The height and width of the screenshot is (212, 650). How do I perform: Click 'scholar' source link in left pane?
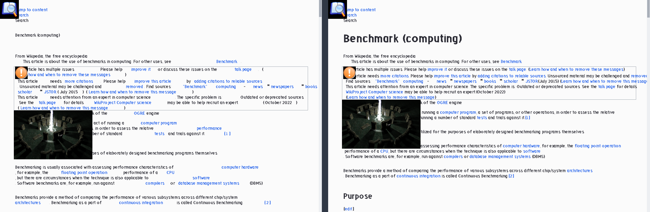(25, 92)
